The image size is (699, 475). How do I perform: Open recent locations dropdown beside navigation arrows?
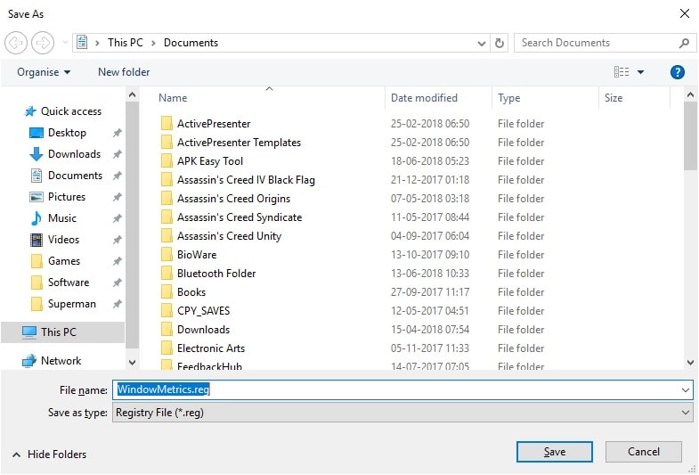(x=65, y=43)
